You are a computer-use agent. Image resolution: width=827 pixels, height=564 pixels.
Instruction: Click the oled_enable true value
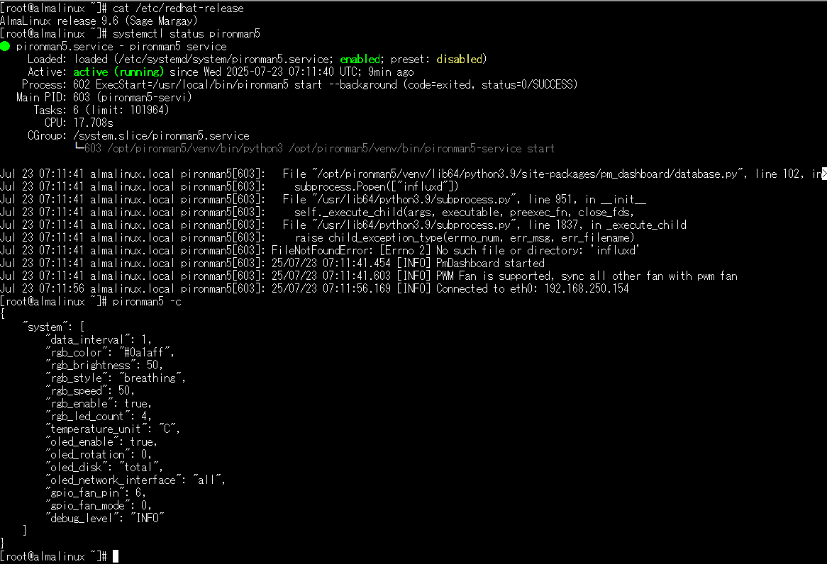(x=141, y=441)
